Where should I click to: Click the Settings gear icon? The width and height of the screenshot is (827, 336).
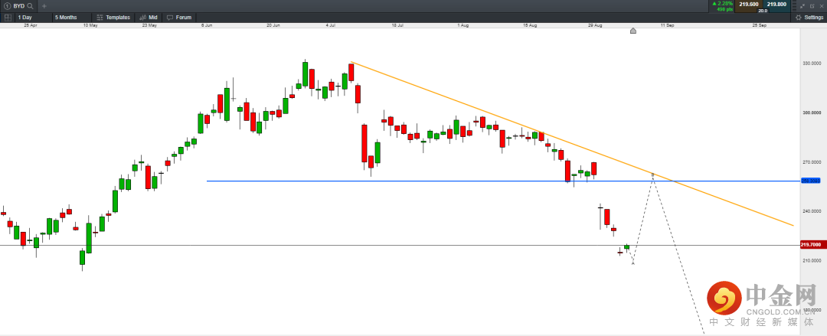[798, 17]
